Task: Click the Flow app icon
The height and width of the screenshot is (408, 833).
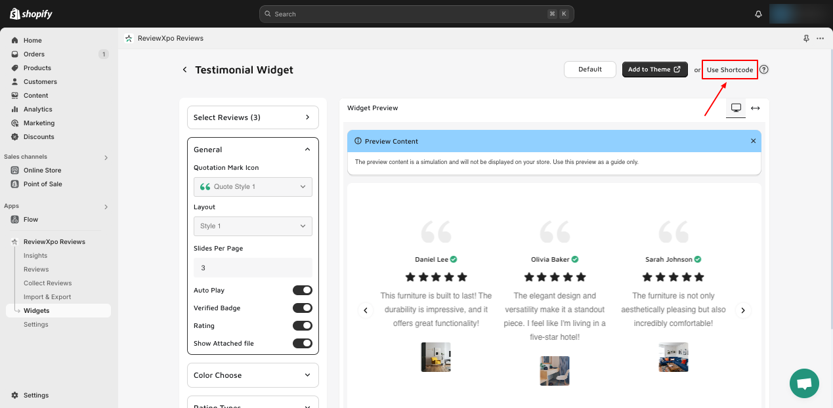Action: [14, 220]
